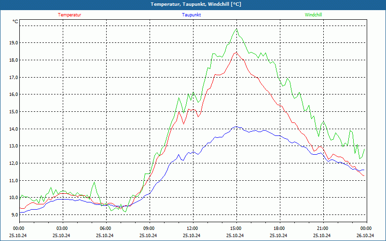Click the "25.10.24" date under 18:00
This screenshot has height=241, width=386.
tap(278, 235)
